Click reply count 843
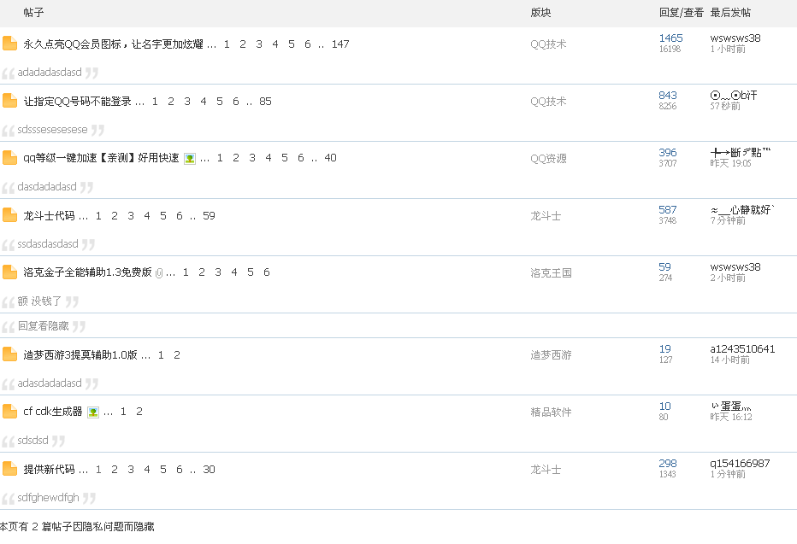 [x=668, y=96]
